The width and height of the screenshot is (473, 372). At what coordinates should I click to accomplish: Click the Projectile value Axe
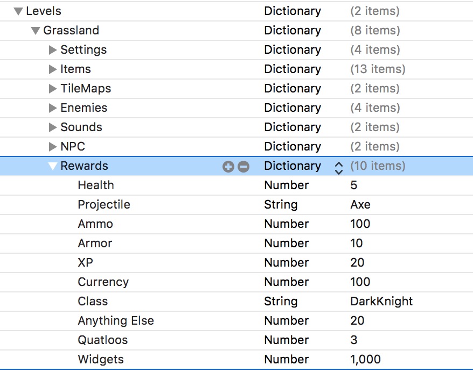(x=360, y=205)
